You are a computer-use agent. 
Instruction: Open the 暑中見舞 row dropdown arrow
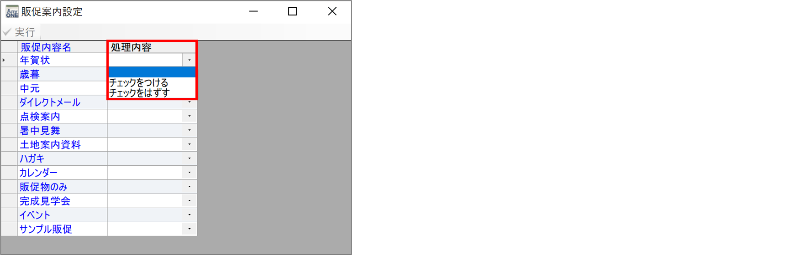pos(190,130)
